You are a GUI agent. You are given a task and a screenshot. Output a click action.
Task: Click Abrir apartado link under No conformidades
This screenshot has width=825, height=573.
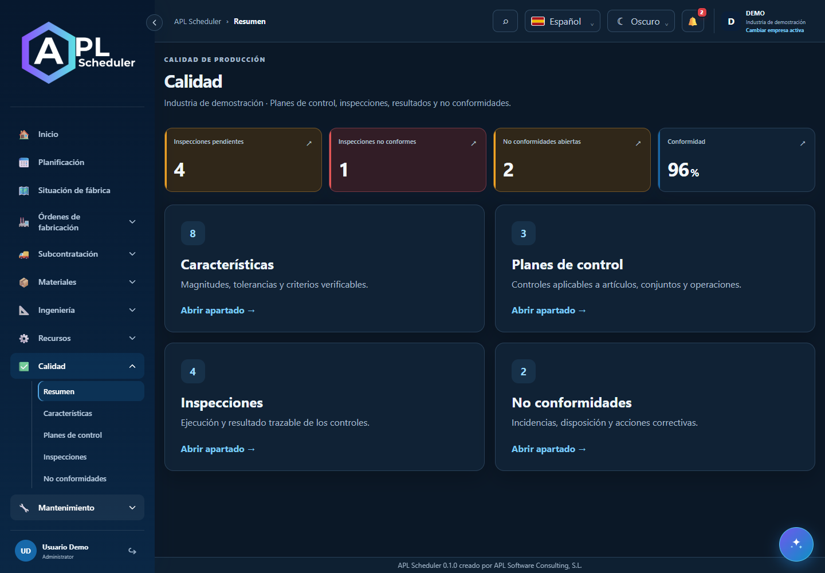(549, 449)
